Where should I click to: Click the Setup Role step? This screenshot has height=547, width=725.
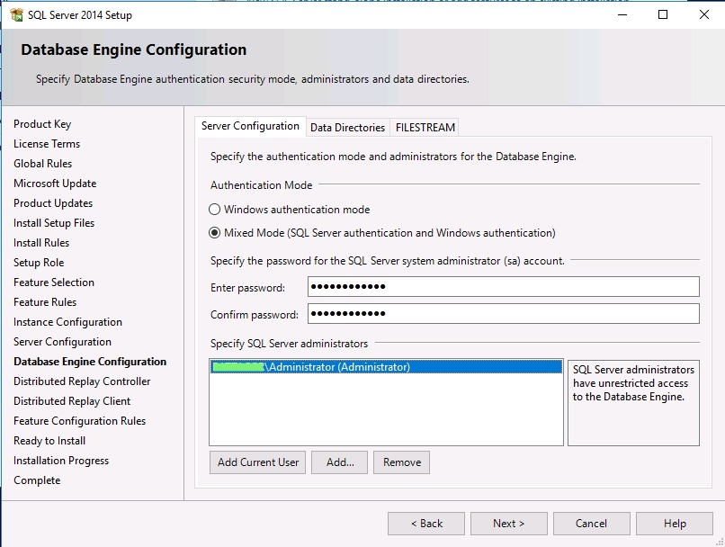point(39,263)
